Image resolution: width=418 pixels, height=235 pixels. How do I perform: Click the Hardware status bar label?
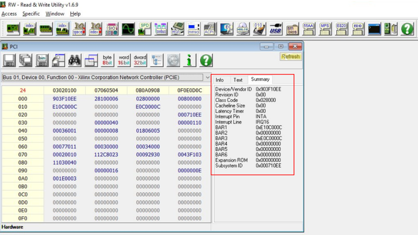click(12, 227)
